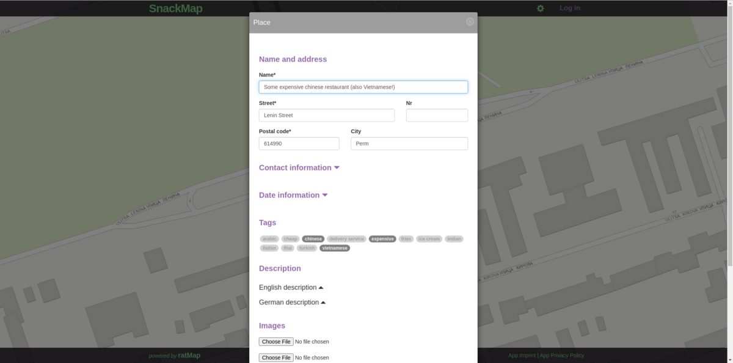The image size is (733, 363).
Task: Collapse the German description section
Action: coord(291,302)
